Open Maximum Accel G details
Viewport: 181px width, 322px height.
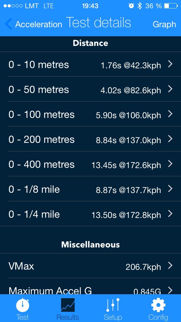click(x=90, y=286)
